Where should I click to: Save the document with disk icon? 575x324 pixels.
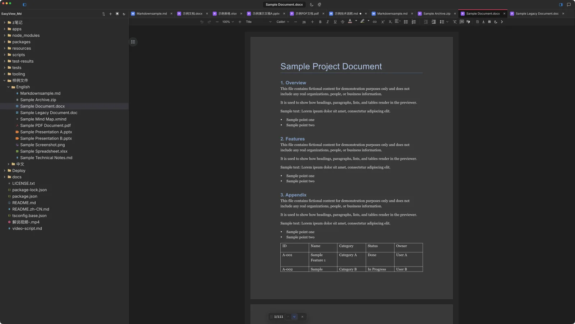point(478,22)
